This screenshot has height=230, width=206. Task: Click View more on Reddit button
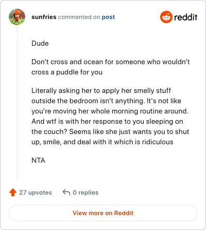[103, 213]
